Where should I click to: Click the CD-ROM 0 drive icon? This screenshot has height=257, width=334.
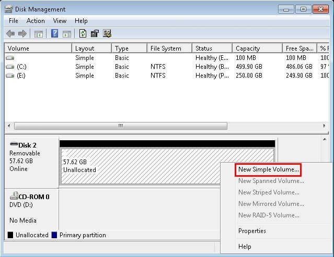coord(14,195)
